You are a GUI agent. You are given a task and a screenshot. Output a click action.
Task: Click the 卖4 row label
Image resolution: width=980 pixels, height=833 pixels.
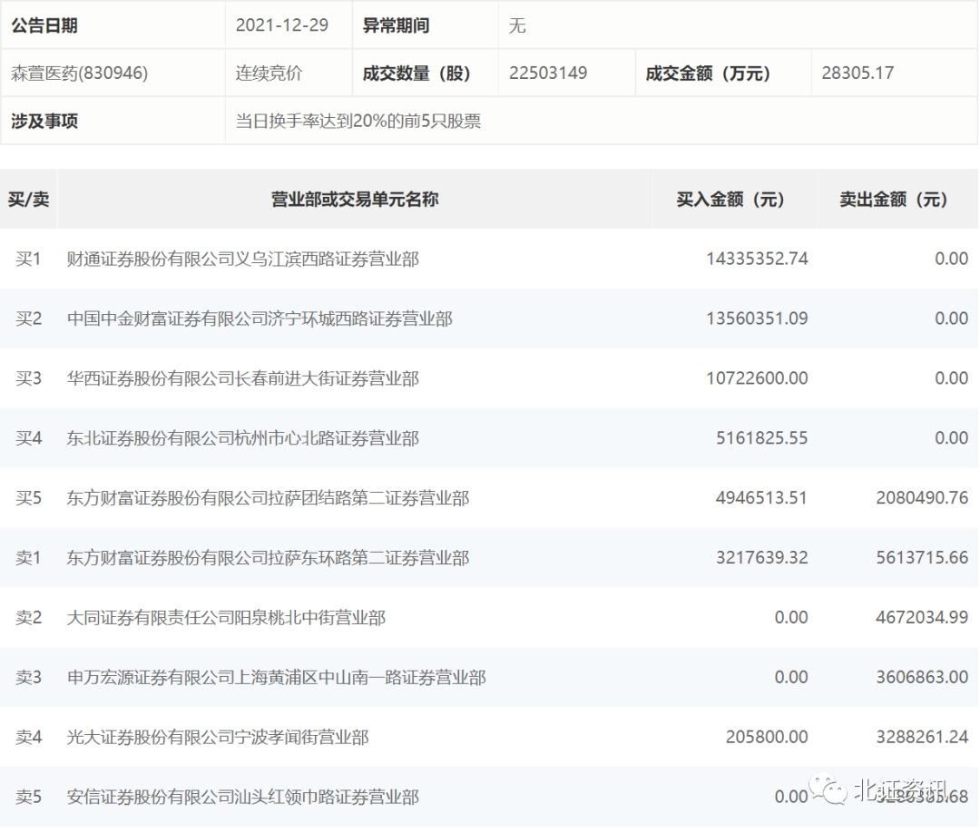pyautogui.click(x=29, y=738)
